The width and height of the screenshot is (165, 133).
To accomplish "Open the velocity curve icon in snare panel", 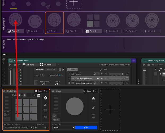I will click(x=93, y=107).
